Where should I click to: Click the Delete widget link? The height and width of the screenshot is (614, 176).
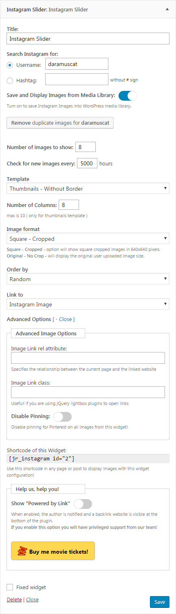tap(14, 599)
